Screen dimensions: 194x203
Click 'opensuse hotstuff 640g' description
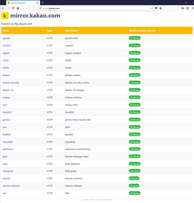(x=78, y=149)
